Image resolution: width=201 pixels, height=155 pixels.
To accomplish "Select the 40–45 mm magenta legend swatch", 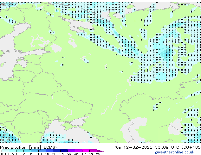I will 86,151.
